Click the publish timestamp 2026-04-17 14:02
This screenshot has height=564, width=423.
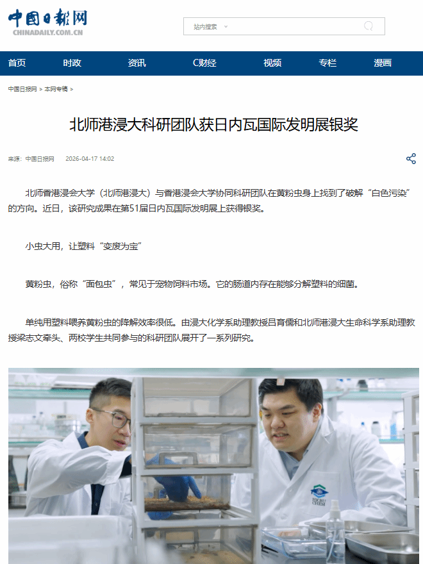(90, 159)
